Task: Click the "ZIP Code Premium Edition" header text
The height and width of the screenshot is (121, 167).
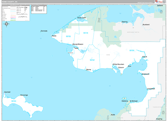Action: pos(145,2)
